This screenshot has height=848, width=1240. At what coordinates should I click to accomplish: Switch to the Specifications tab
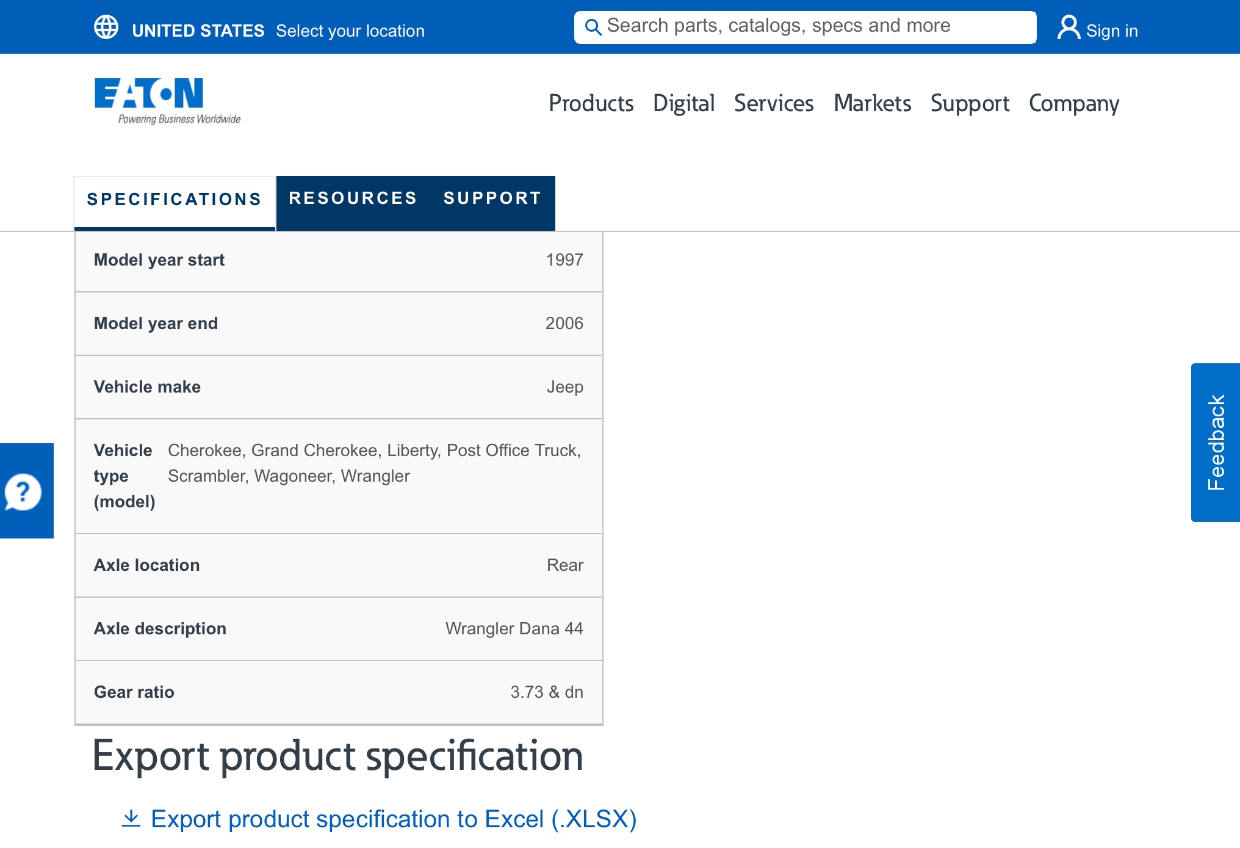pyautogui.click(x=175, y=200)
